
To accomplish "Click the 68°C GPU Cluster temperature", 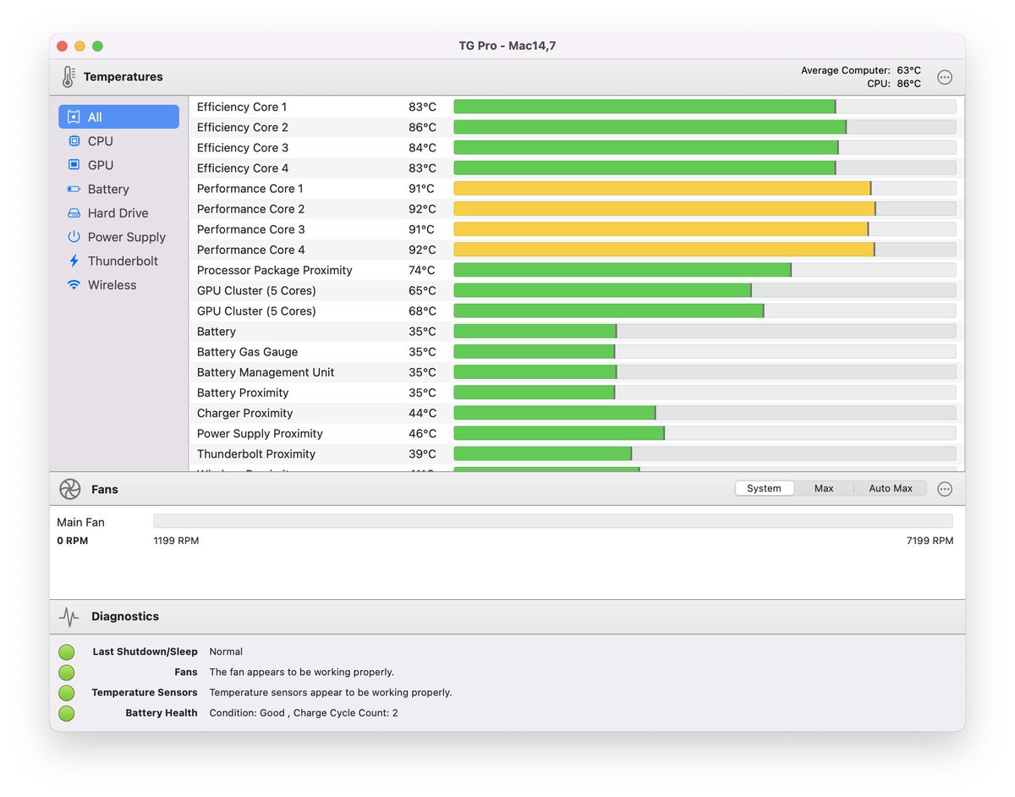I will click(x=422, y=311).
